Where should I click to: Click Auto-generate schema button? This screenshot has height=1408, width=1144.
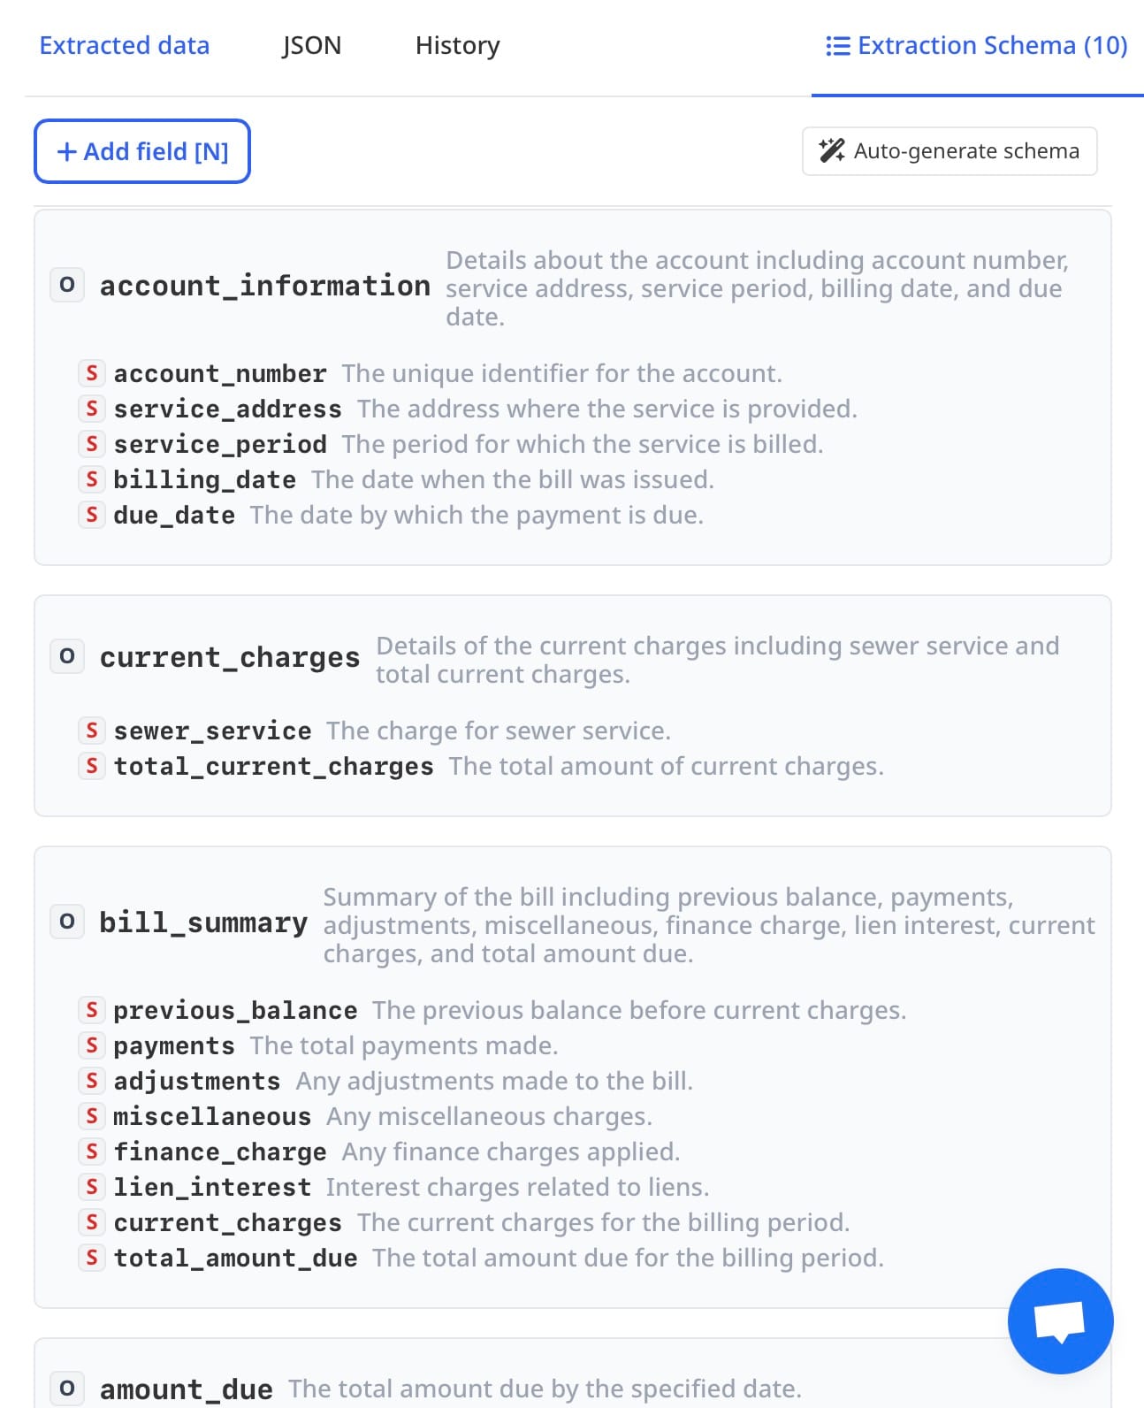tap(950, 151)
